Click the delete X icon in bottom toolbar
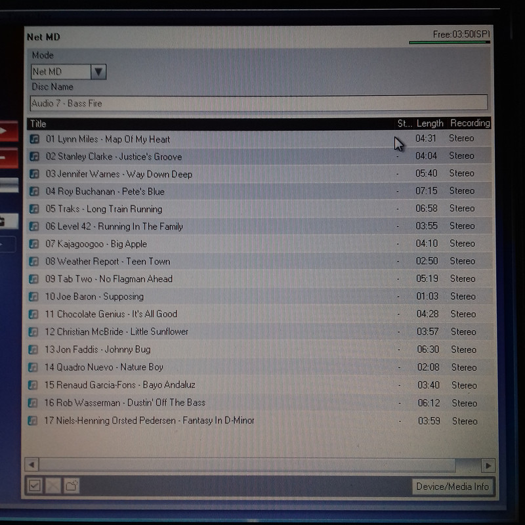The image size is (525, 525). pos(53,486)
